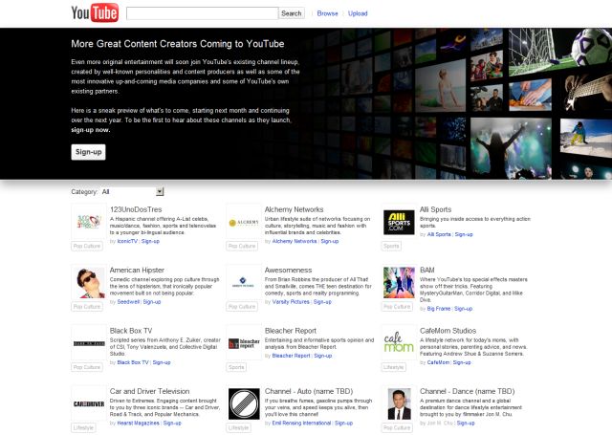Sign up for BAM channel
This screenshot has height=435, width=612.
click(463, 309)
